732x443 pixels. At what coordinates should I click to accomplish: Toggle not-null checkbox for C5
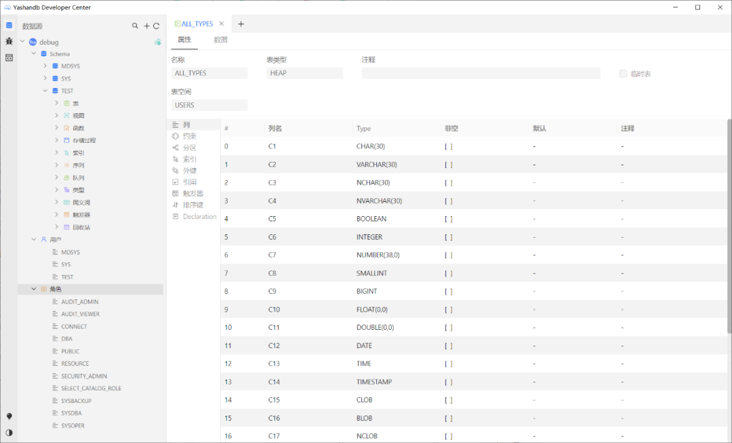pos(448,219)
